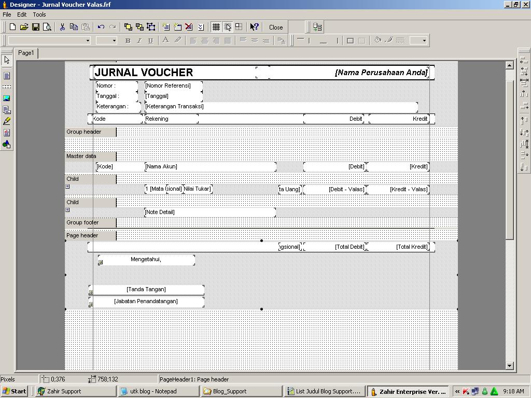The image size is (531, 398).
Task: Open the Tools menu
Action: coord(39,15)
